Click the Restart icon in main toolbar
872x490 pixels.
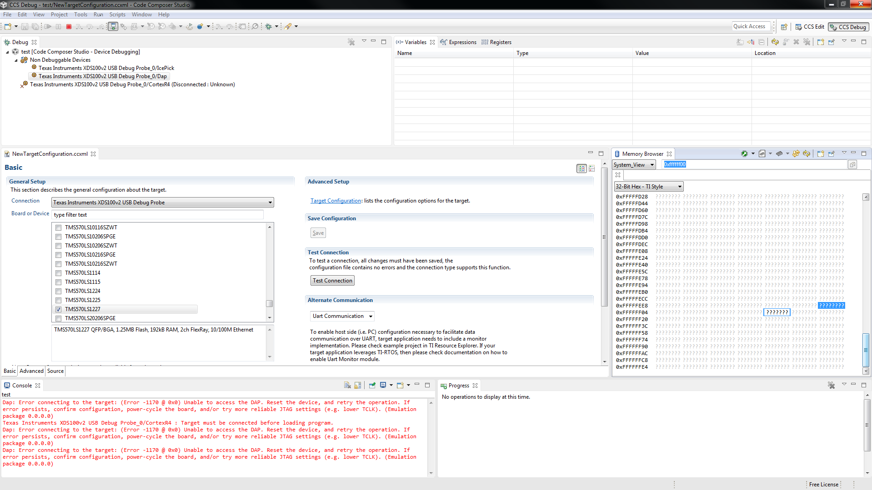click(189, 27)
